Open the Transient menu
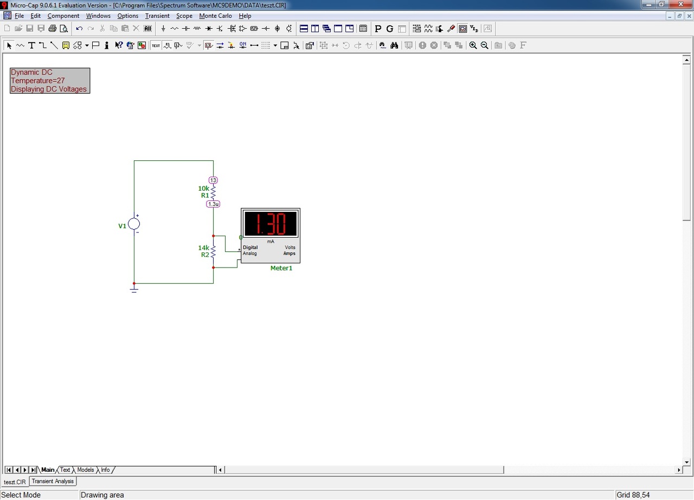 157,16
